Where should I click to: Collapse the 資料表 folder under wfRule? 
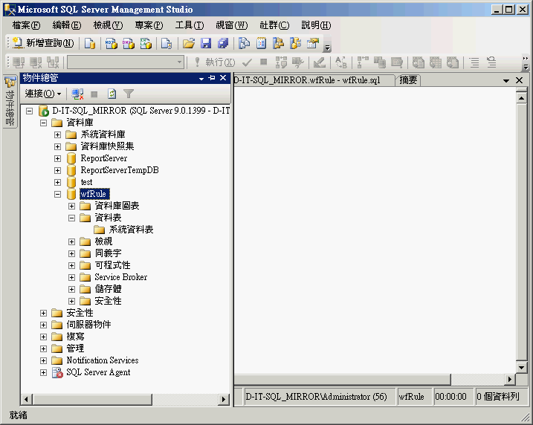(71, 218)
